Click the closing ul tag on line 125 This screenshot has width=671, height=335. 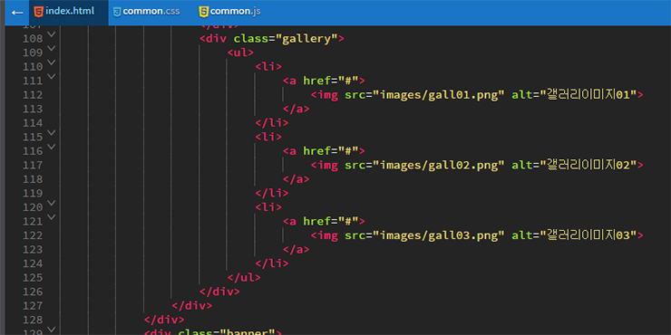click(244, 277)
